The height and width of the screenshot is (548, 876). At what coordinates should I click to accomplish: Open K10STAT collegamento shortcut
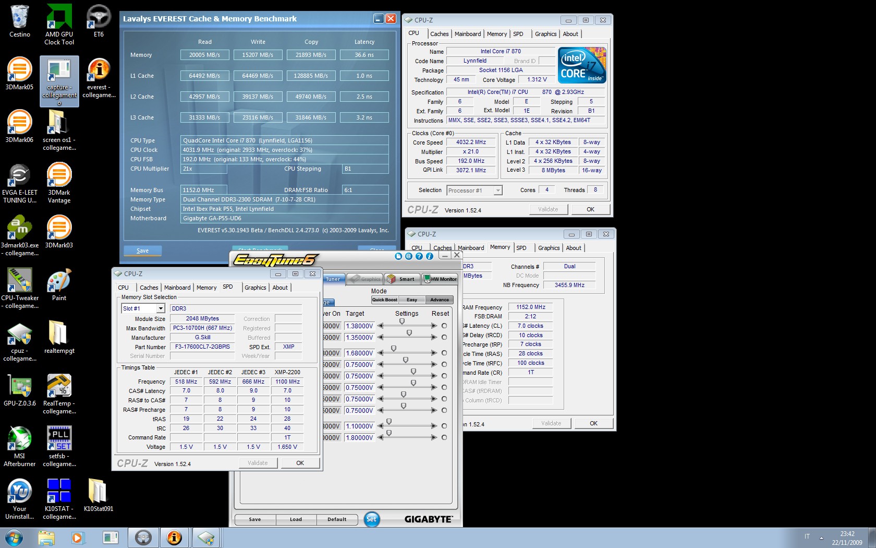pyautogui.click(x=59, y=500)
